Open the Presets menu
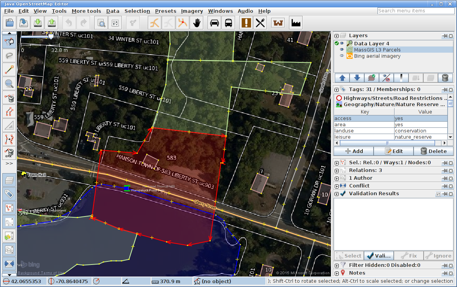 click(166, 11)
